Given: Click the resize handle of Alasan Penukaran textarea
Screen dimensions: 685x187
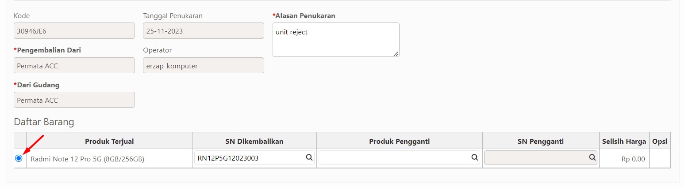Looking at the screenshot, I should click(x=396, y=53).
